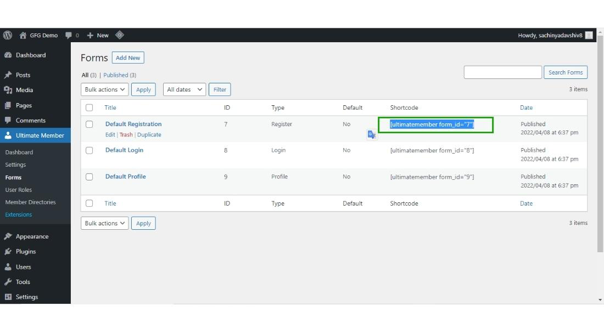Click the bottom Apply button
This screenshot has height=329, width=604.
143,223
